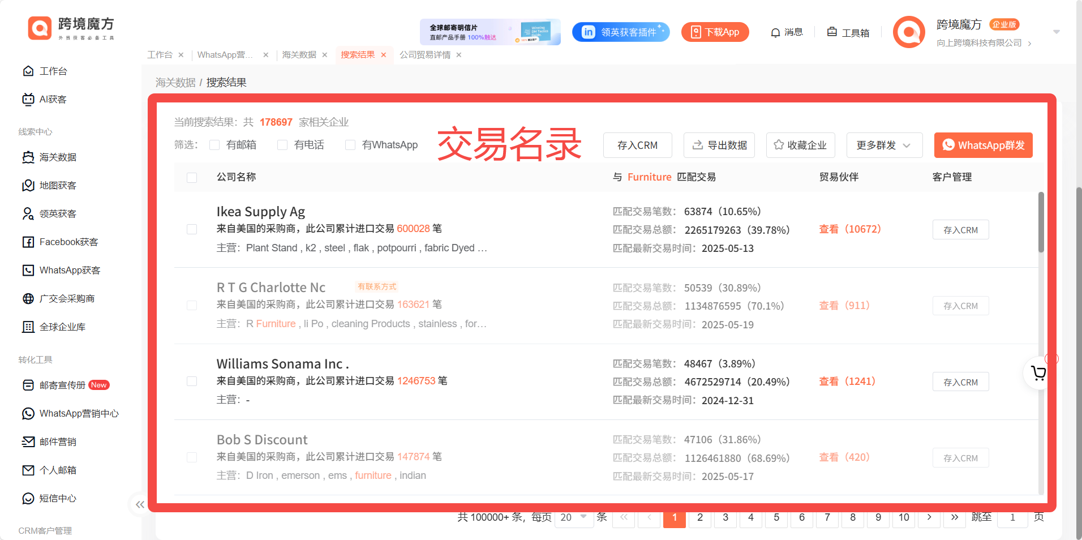
Task: Check the Williams Sonama Inc row
Action: pos(192,381)
